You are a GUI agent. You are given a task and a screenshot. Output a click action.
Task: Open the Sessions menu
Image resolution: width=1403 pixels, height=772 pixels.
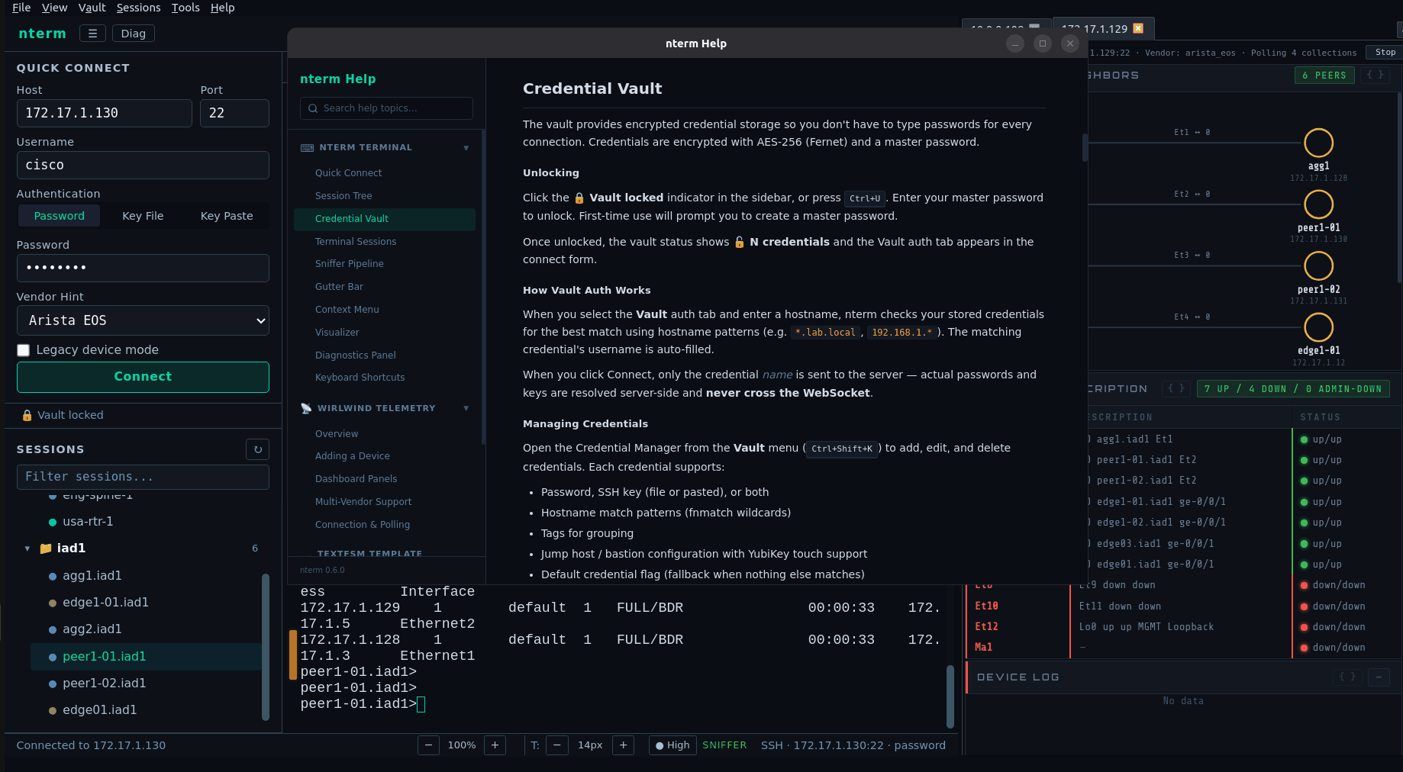[x=138, y=7]
